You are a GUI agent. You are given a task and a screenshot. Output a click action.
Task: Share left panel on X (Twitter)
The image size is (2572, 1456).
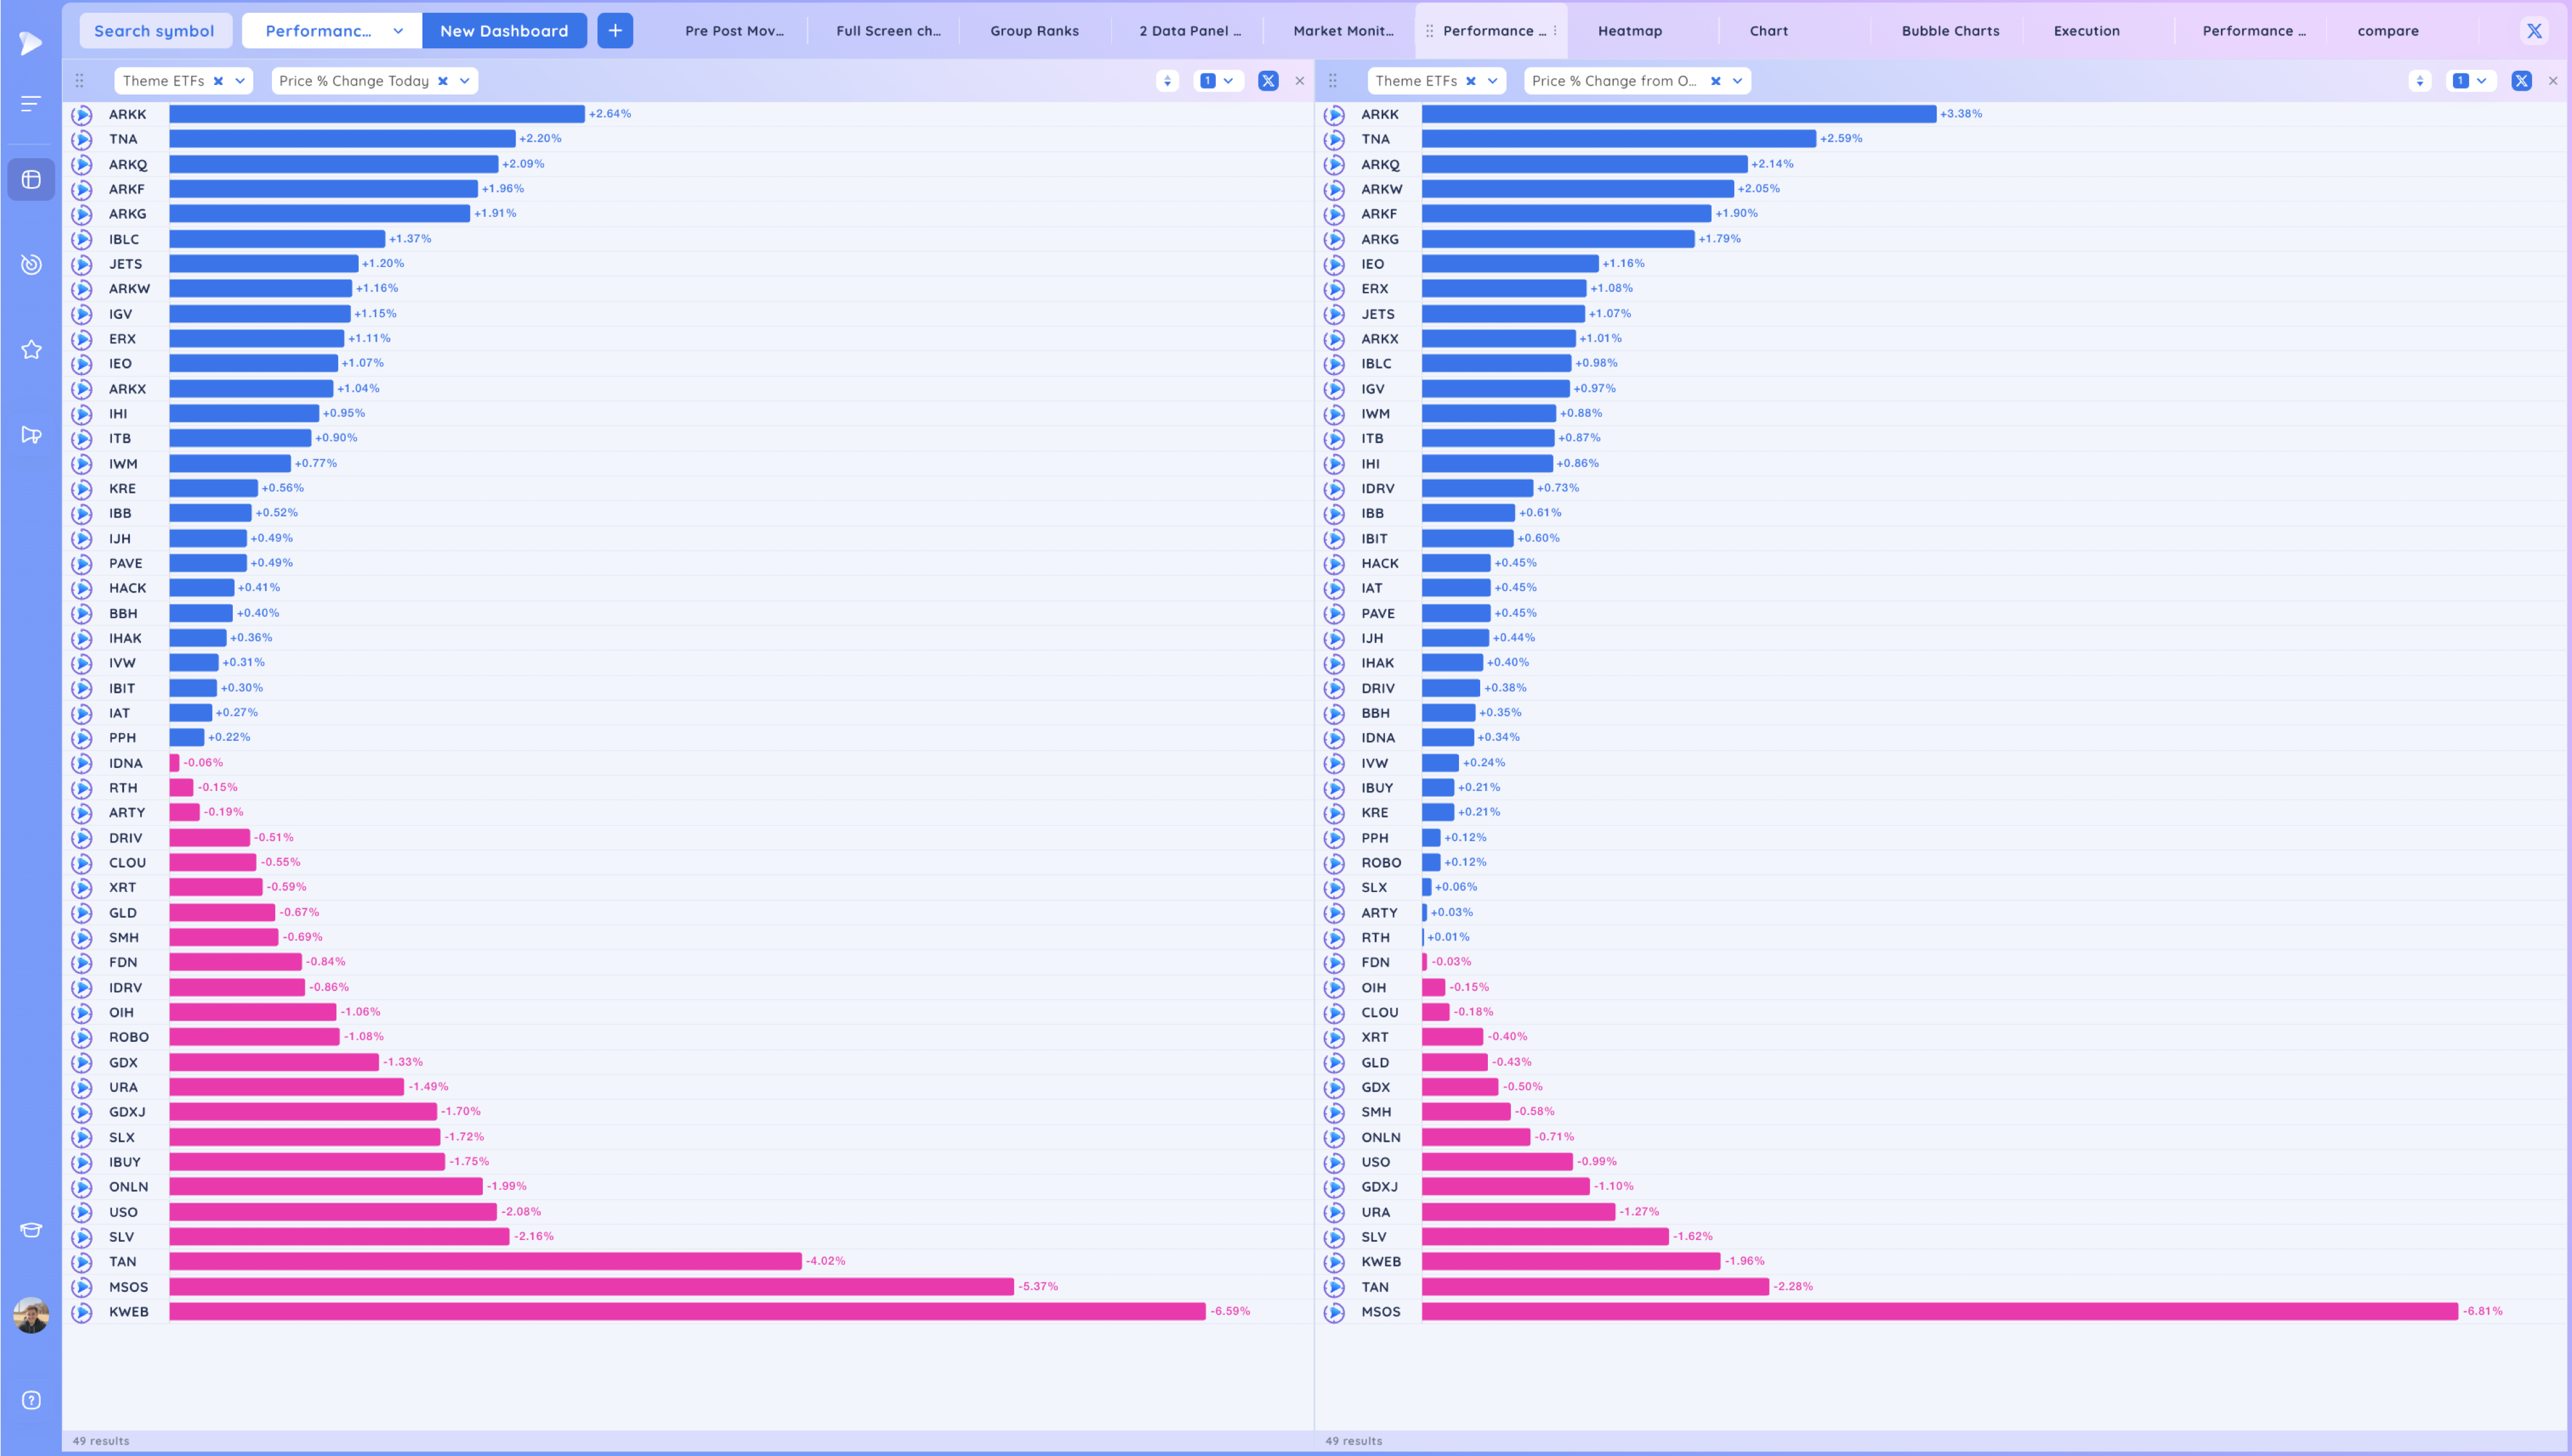click(x=1267, y=81)
